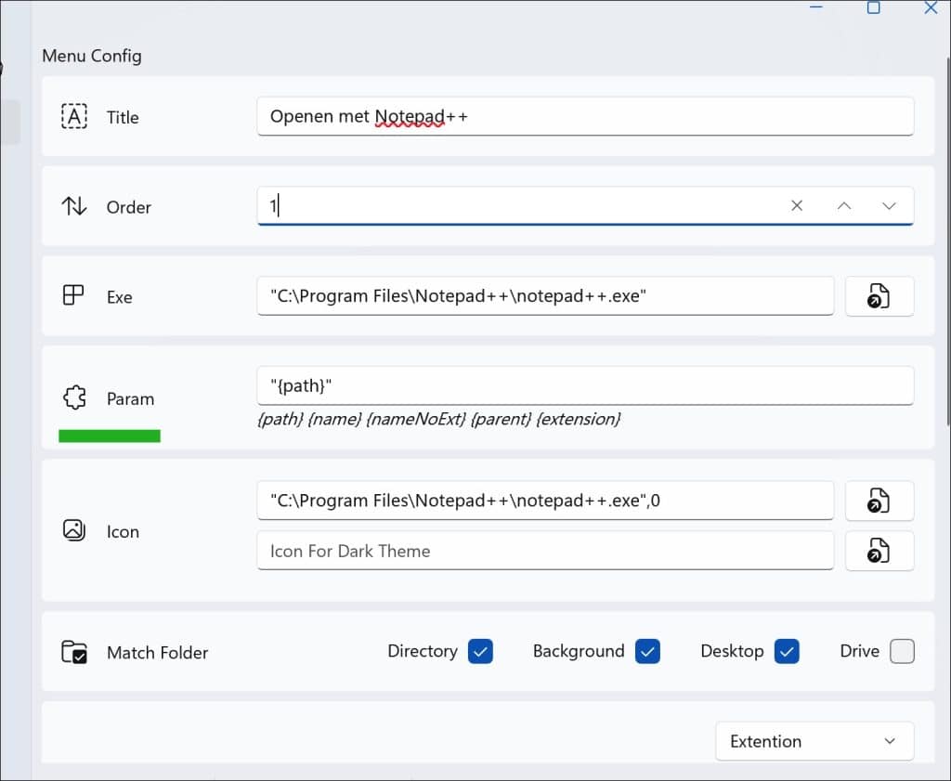This screenshot has height=781, width=951.
Task: Open the Extention dropdown
Action: (814, 741)
